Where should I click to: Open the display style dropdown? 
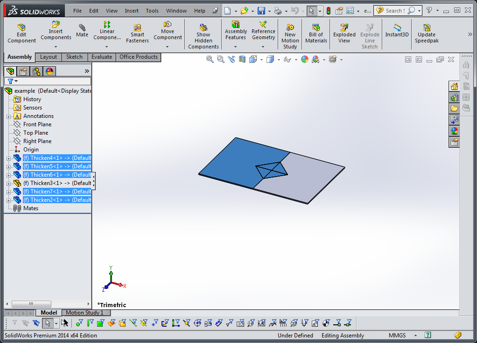tap(278, 60)
